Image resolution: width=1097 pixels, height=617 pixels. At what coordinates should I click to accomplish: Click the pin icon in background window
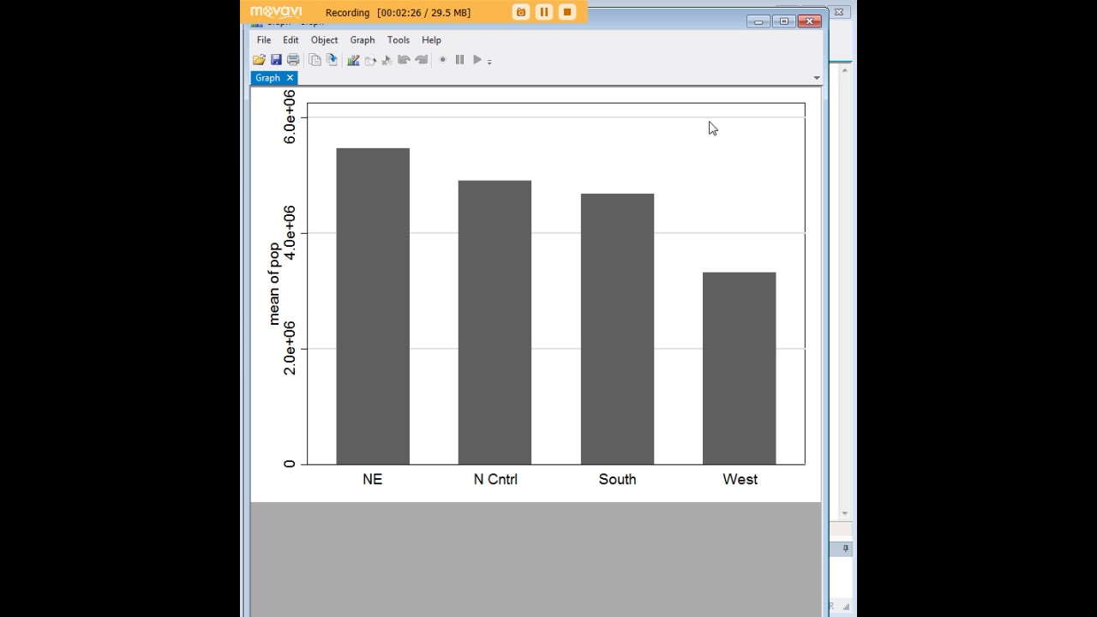[845, 548]
